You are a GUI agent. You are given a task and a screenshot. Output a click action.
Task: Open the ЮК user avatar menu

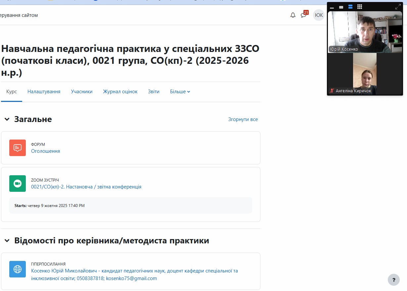pos(319,15)
